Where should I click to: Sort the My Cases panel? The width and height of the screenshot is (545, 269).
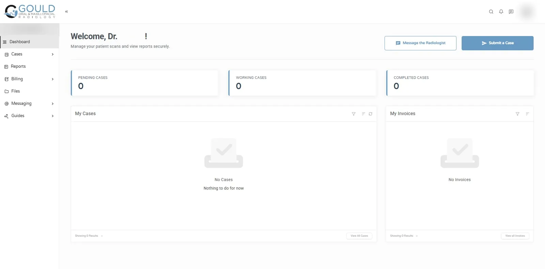pos(363,114)
